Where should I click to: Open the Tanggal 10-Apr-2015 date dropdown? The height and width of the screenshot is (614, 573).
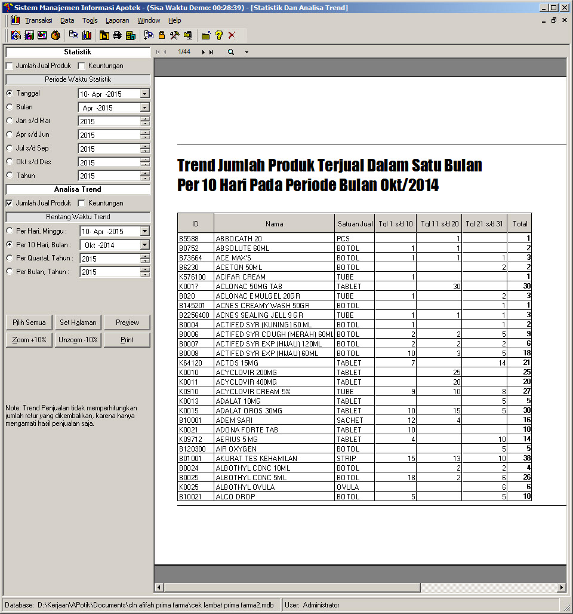click(x=145, y=94)
